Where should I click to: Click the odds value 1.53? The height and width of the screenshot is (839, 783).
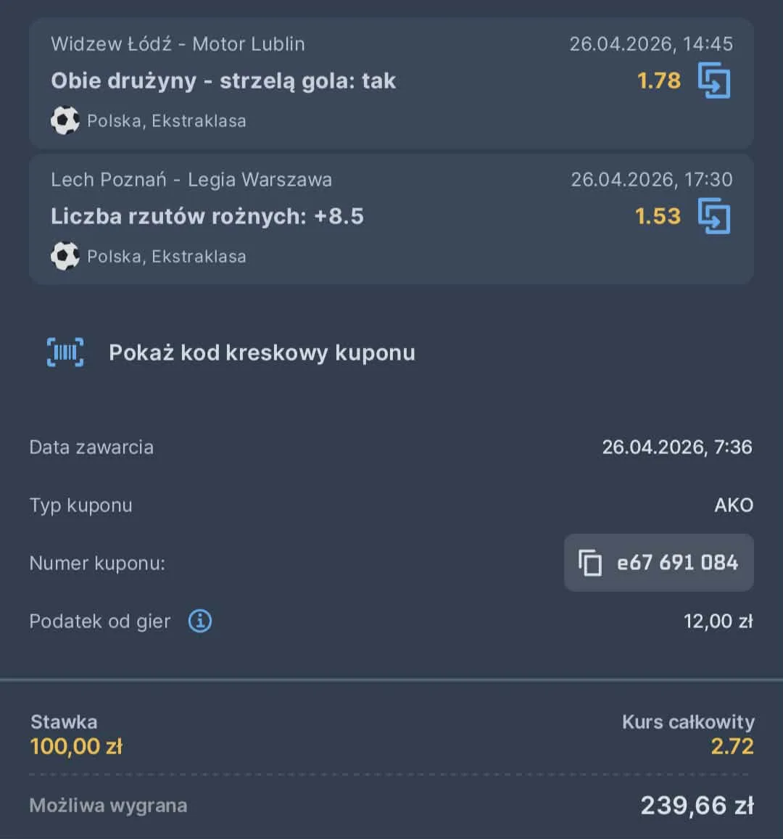[656, 215]
